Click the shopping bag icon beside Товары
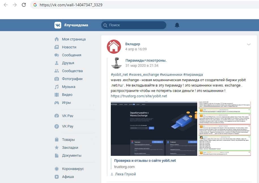The height and width of the screenshot is (183, 259). point(57,139)
